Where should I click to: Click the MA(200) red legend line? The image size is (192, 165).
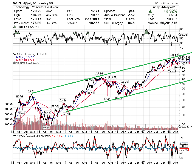[15, 60]
